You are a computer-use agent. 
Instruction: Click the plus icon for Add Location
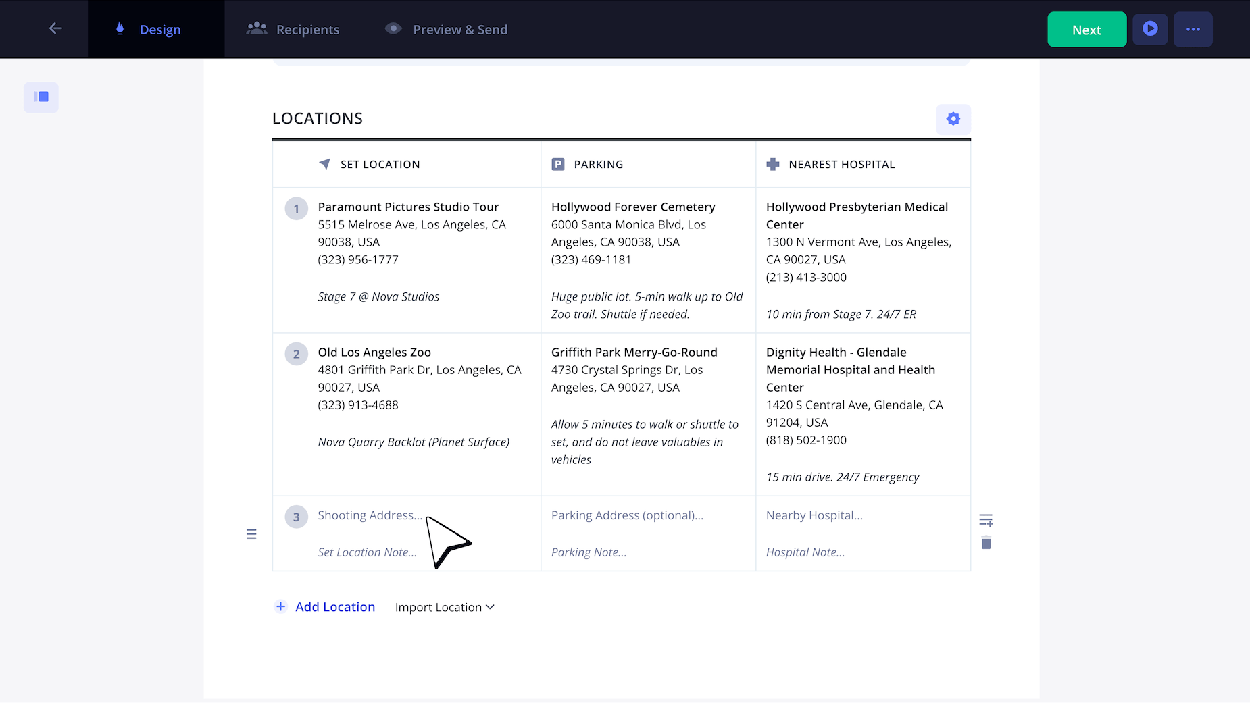(281, 606)
